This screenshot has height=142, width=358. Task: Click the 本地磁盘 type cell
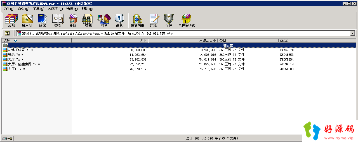pos(226,45)
